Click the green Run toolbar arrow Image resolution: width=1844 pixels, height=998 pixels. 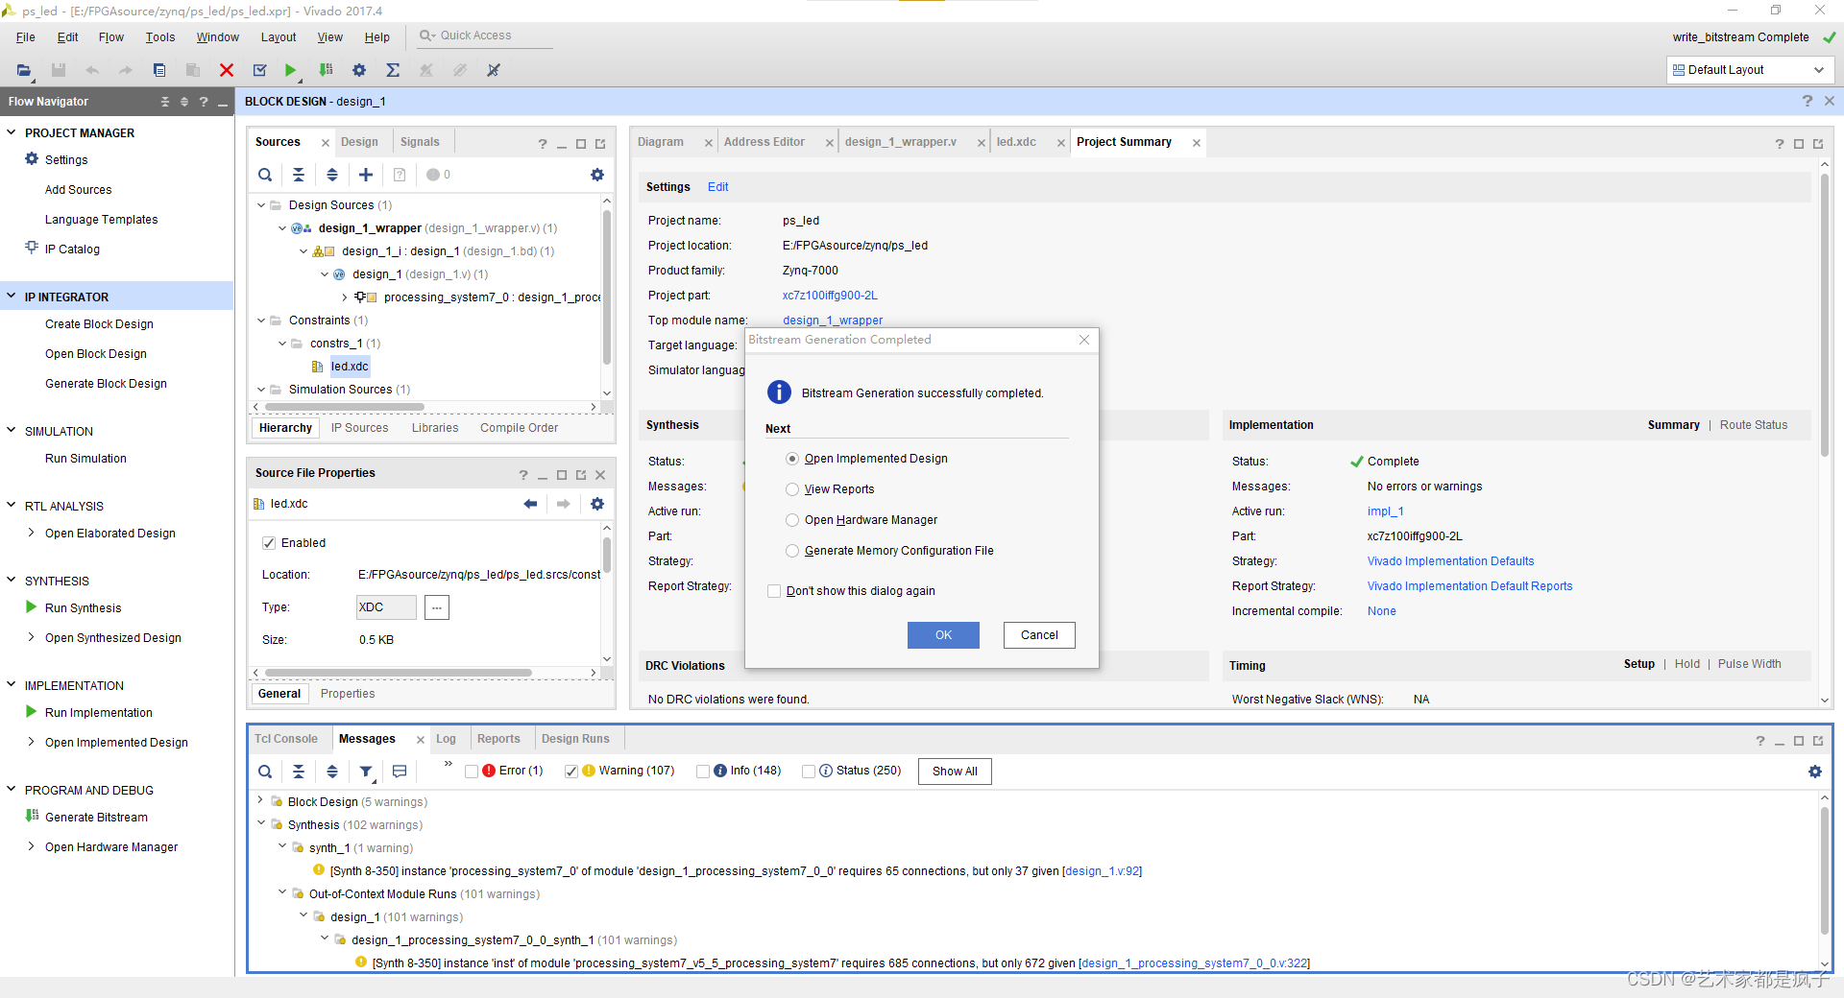click(x=291, y=70)
